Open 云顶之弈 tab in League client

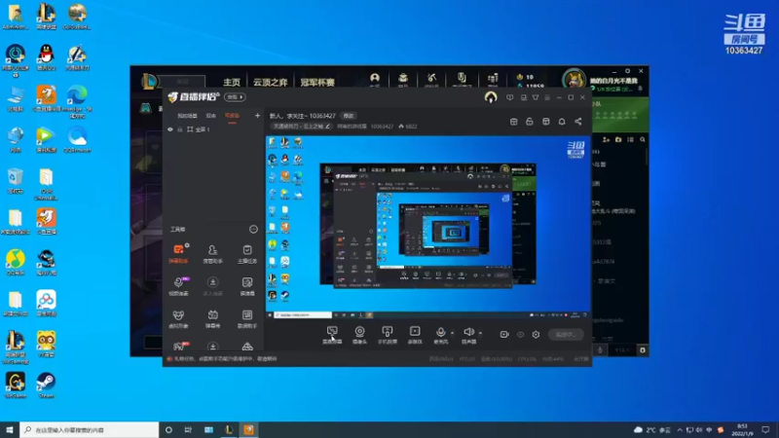pos(271,82)
